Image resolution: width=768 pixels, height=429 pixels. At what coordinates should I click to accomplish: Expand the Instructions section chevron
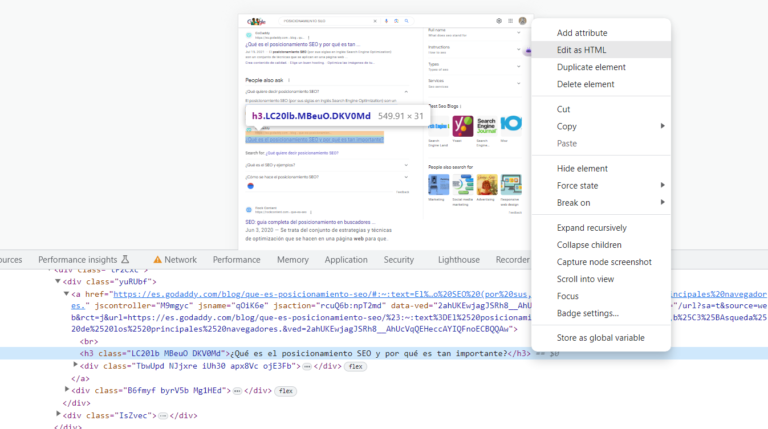[519, 50]
